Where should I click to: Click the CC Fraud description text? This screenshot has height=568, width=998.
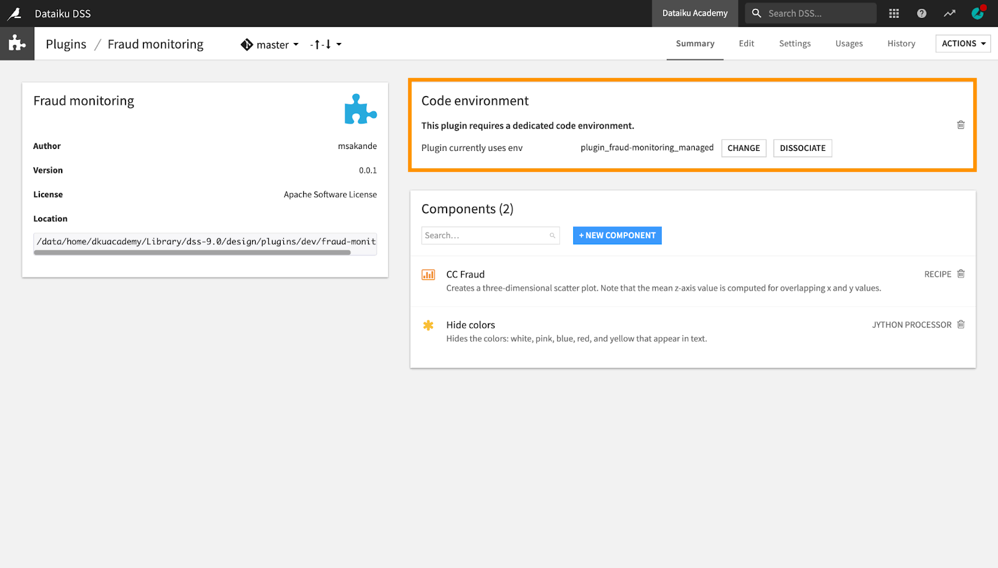pyautogui.click(x=664, y=288)
